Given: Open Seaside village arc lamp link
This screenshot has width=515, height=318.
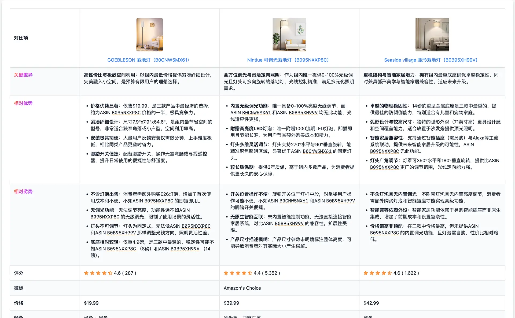Looking at the screenshot, I should coord(431,60).
